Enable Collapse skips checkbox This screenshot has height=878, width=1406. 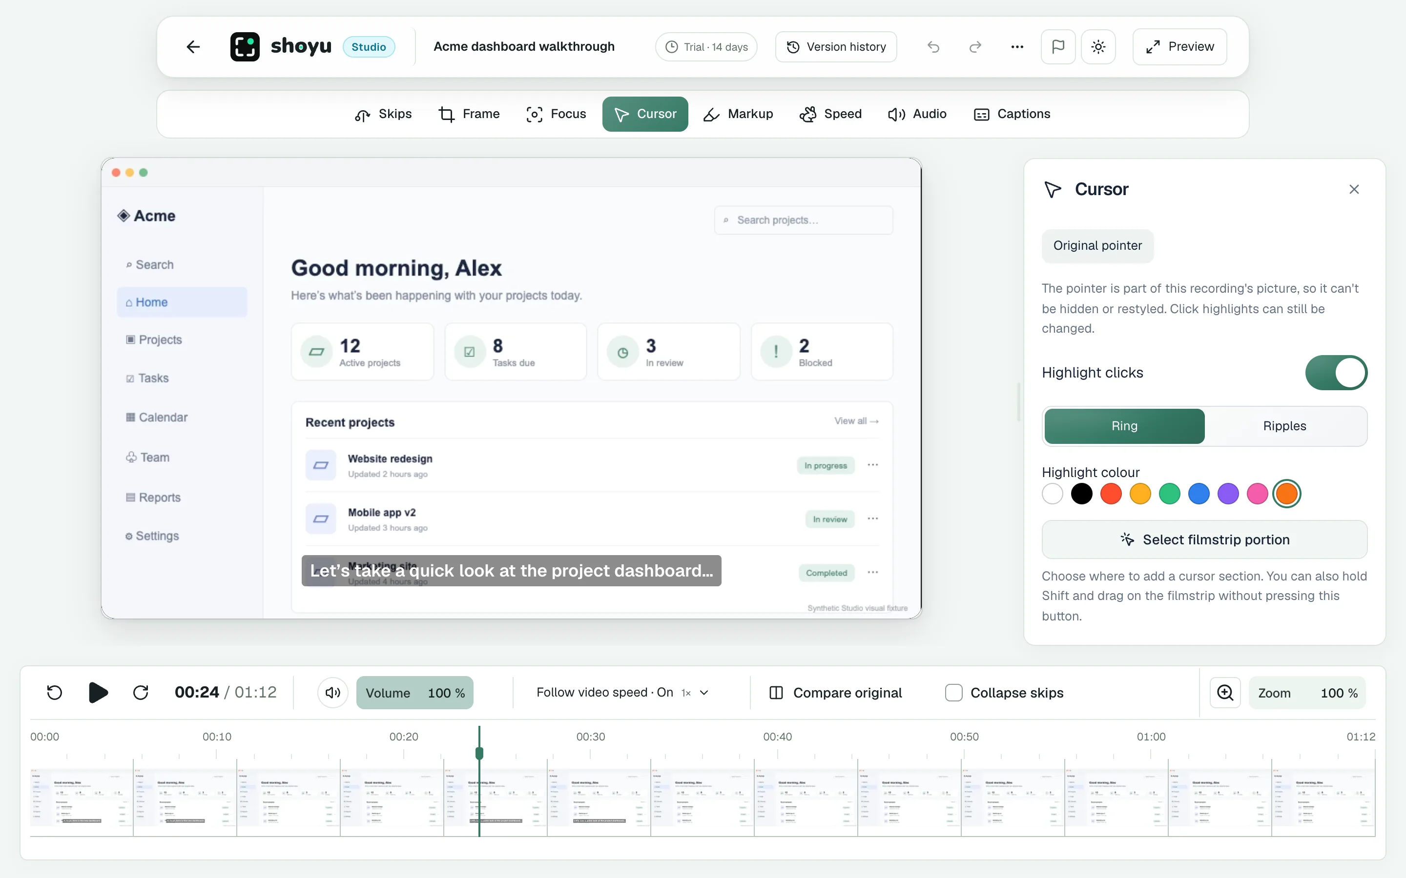tap(953, 693)
